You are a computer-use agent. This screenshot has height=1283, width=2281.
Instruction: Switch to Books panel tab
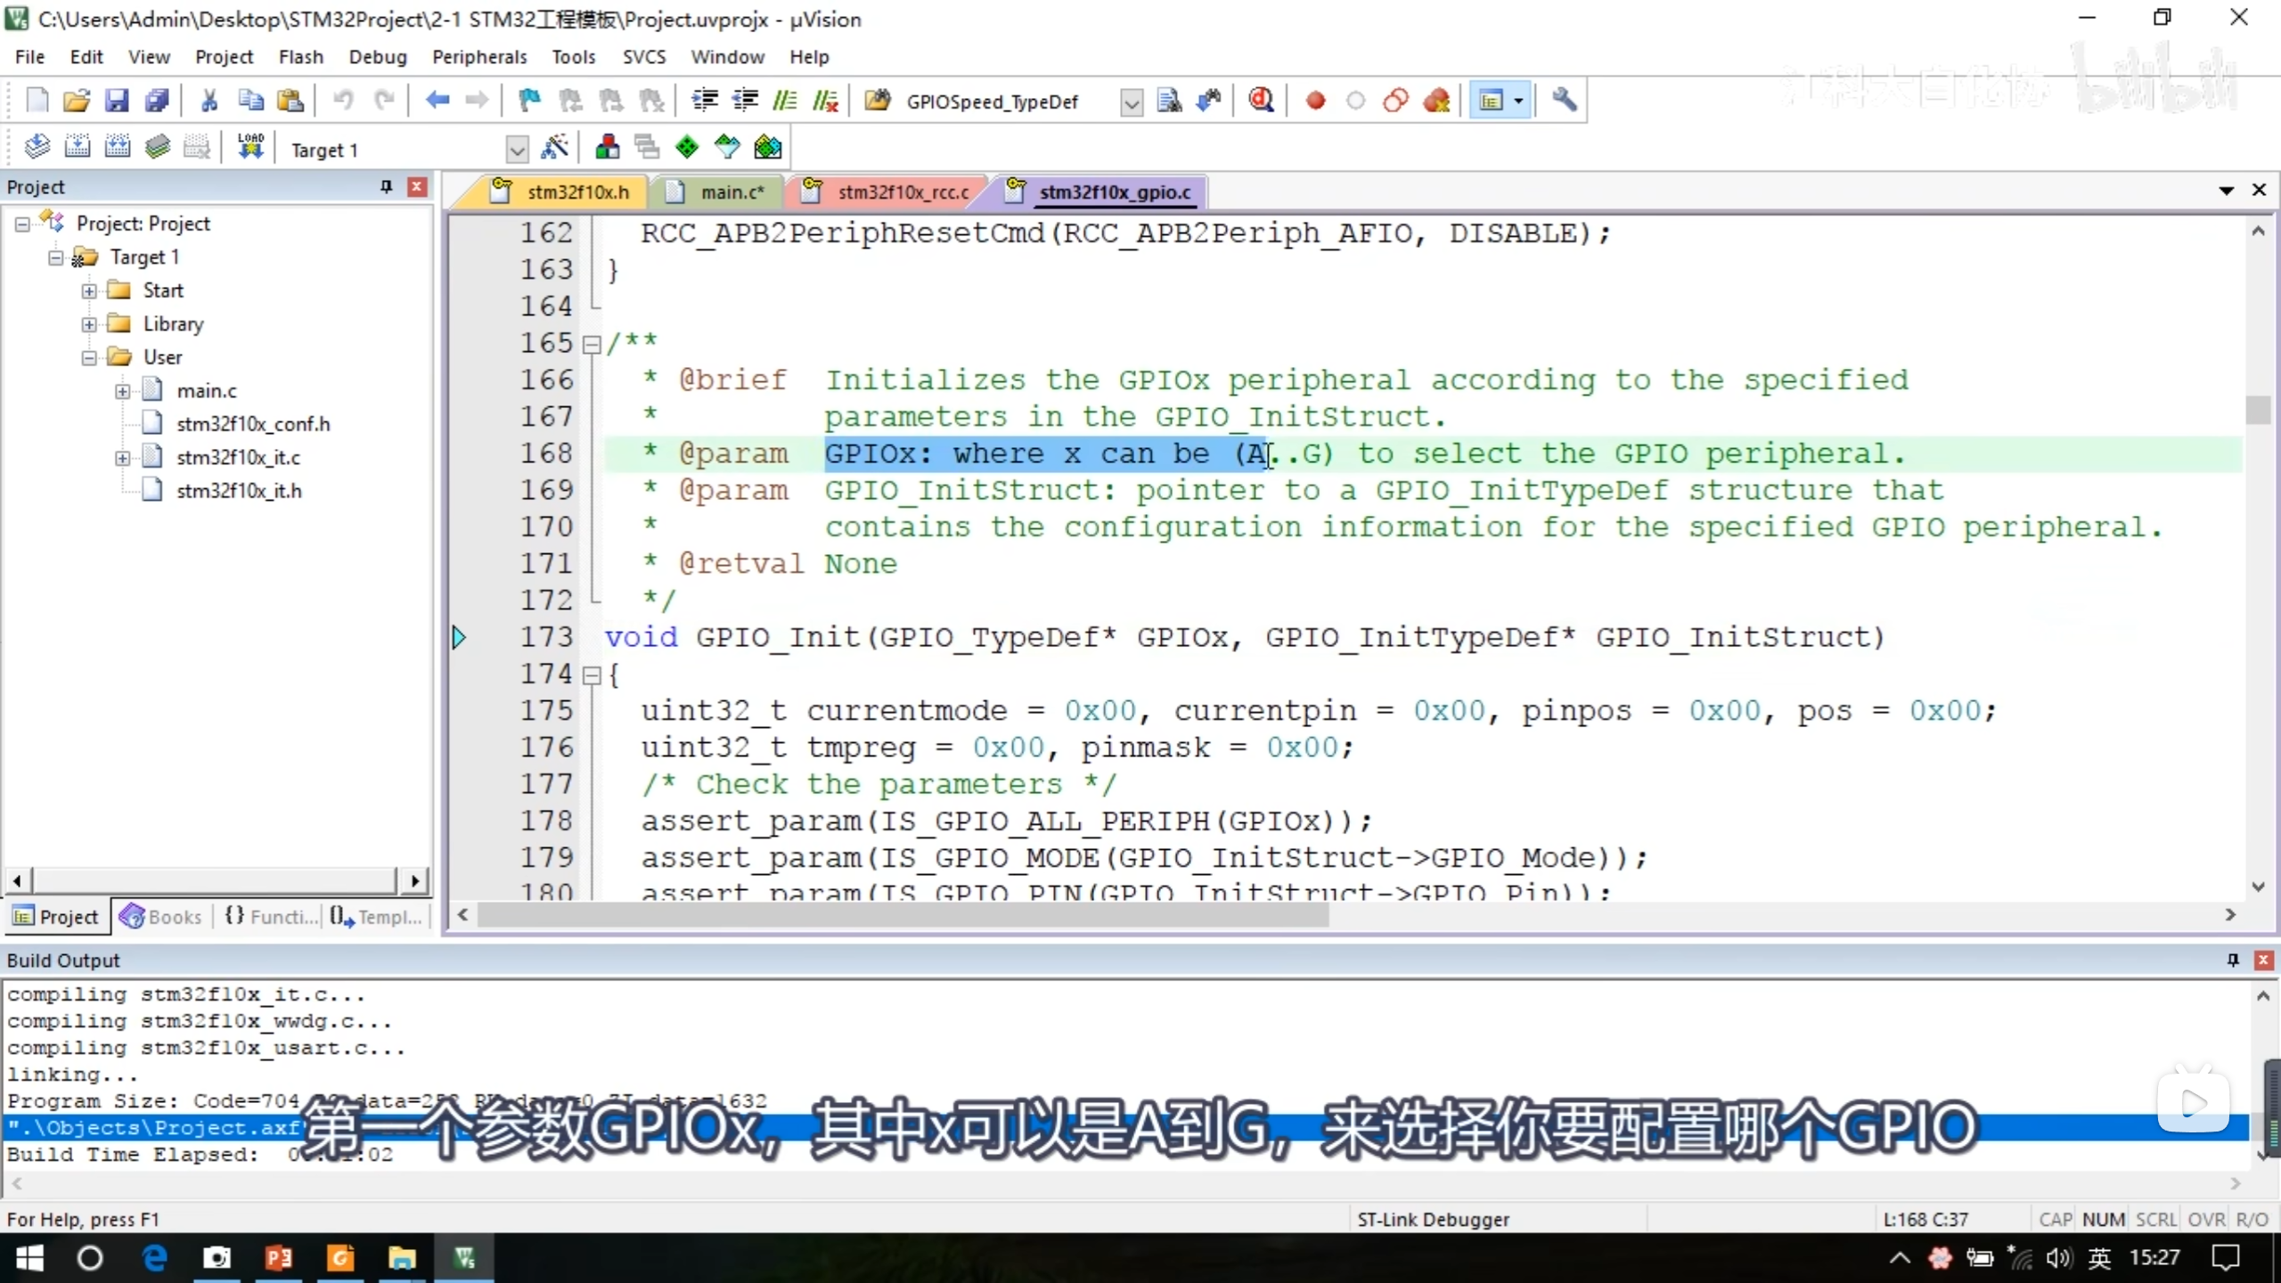[x=162, y=917]
